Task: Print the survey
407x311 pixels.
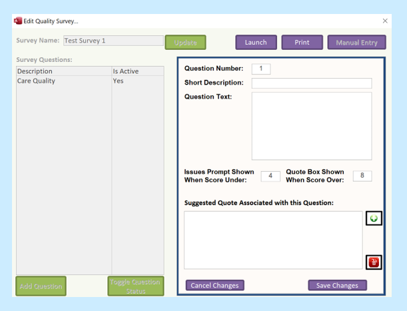Action: [302, 43]
